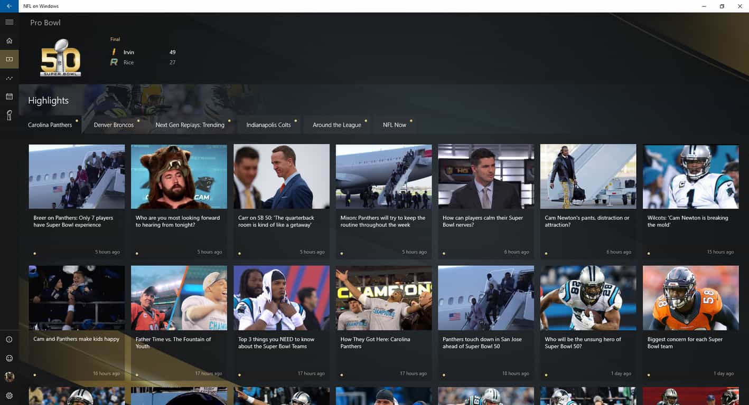
Task: Open Cam and Panthers kids thumbnail
Action: point(77,298)
